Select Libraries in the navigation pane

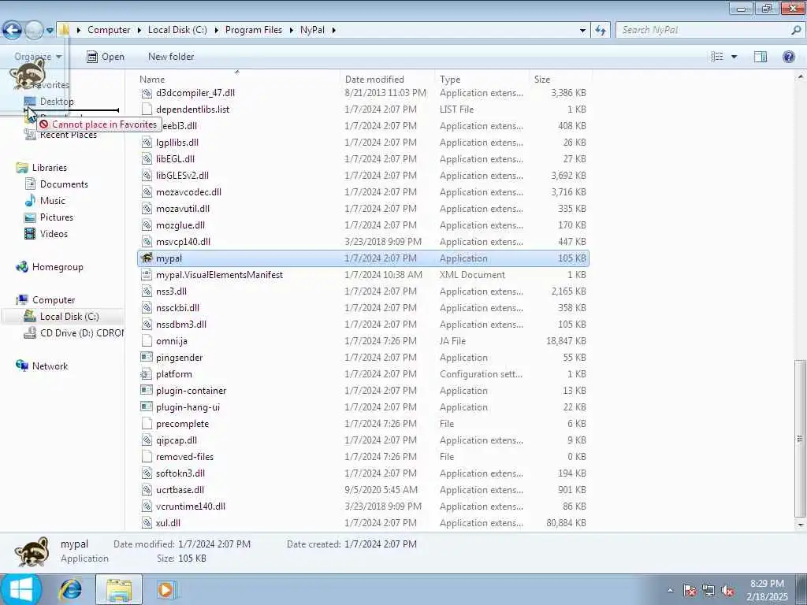click(50, 168)
